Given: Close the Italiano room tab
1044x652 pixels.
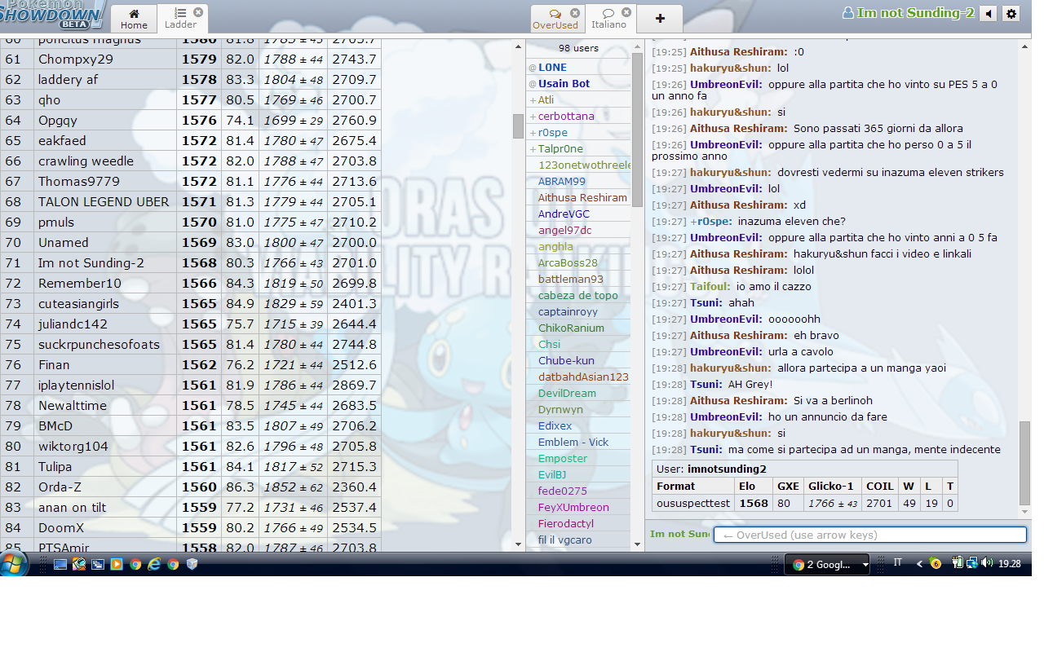Looking at the screenshot, I should point(626,12).
